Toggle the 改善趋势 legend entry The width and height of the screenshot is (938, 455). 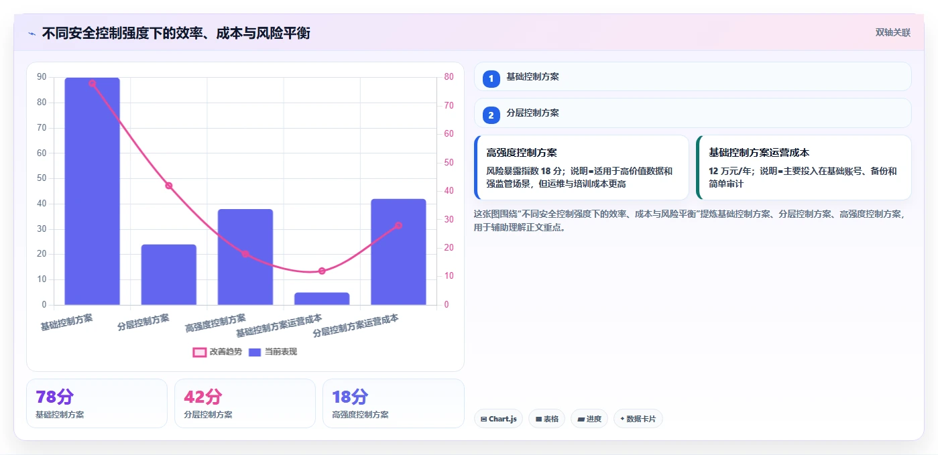coord(217,352)
